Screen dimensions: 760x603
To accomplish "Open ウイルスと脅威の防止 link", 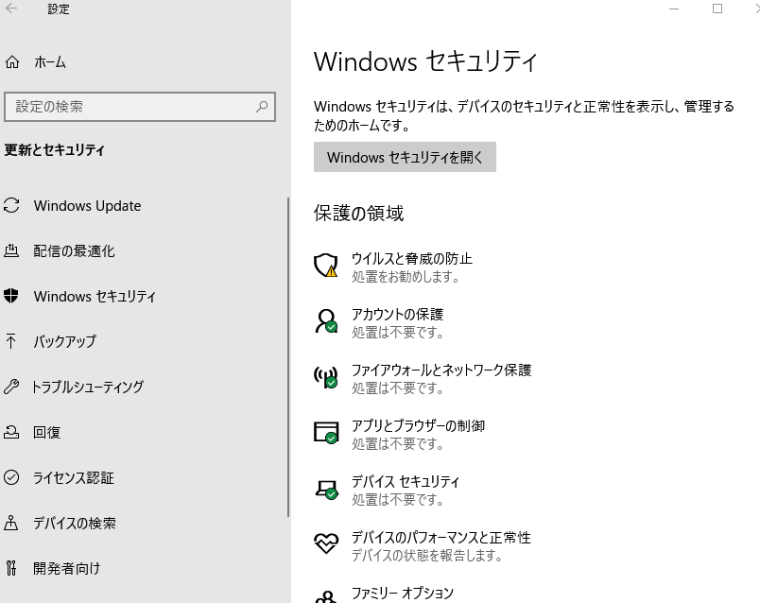I will pos(412,258).
